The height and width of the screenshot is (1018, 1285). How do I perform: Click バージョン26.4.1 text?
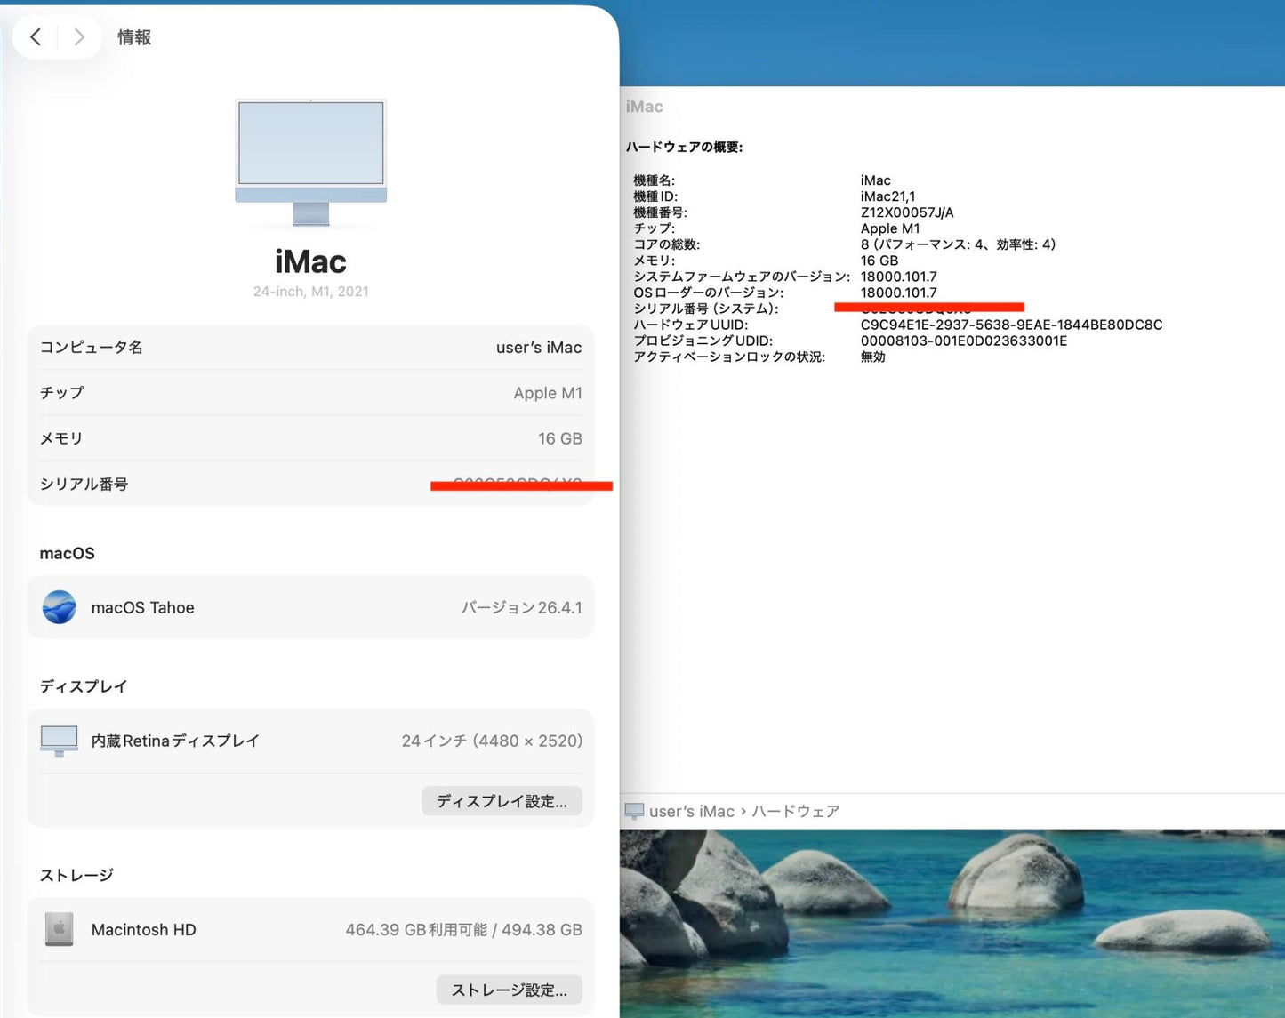(x=521, y=608)
